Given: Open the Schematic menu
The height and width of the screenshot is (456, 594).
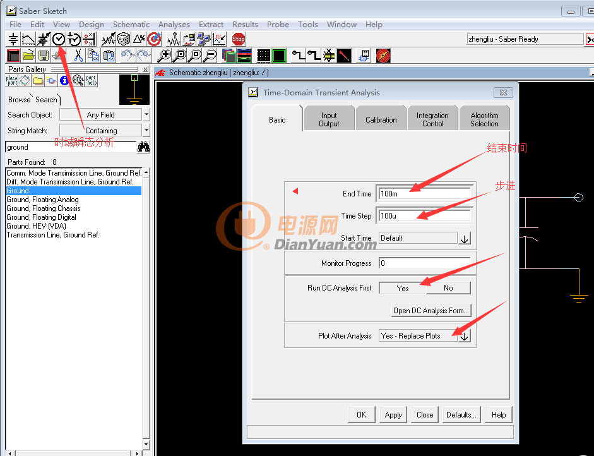Looking at the screenshot, I should 131,25.
